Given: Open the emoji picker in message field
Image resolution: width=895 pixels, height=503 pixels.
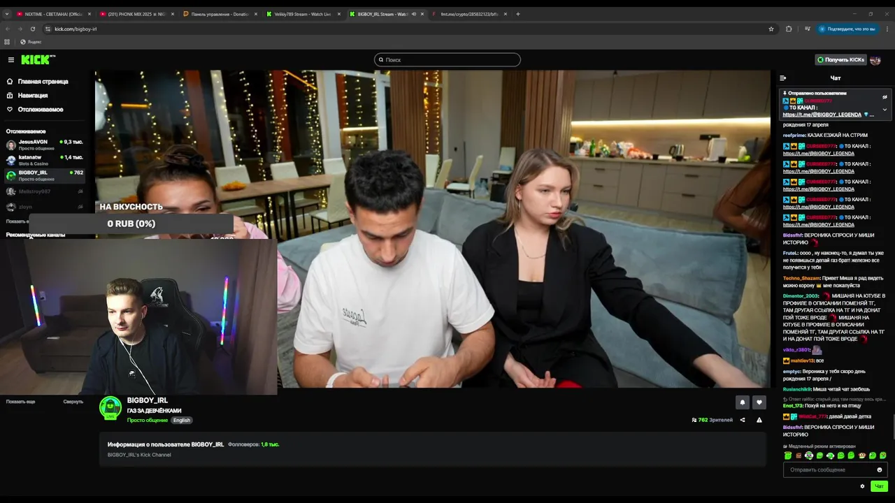Looking at the screenshot, I should 880,469.
